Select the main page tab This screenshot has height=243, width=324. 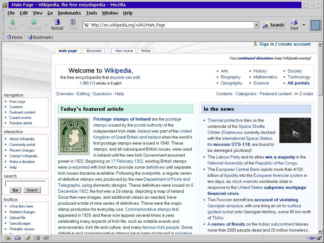click(68, 51)
